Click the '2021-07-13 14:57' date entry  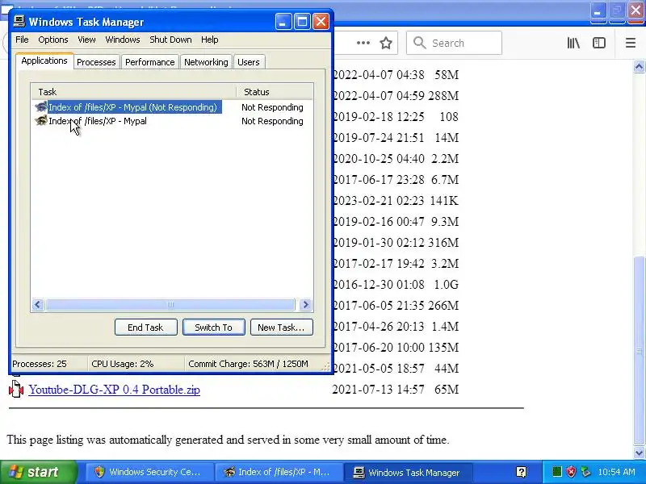pos(378,390)
